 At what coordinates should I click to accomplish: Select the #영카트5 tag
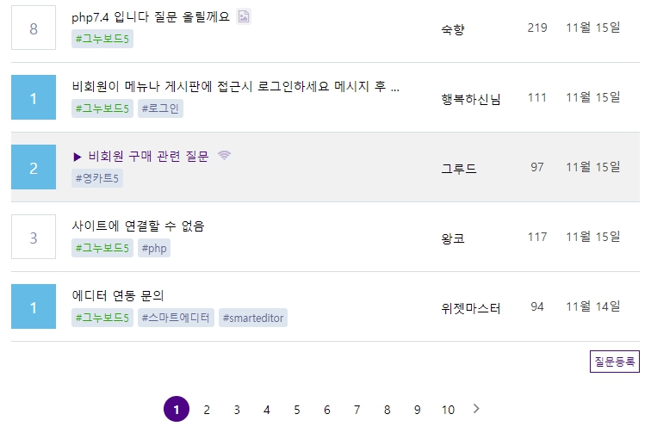(x=97, y=178)
